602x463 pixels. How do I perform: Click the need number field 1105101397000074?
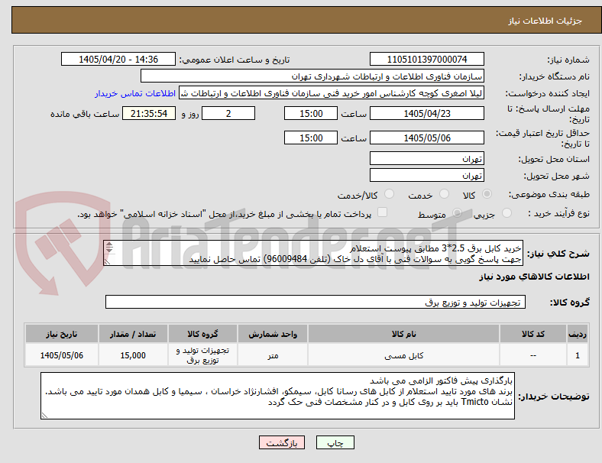pos(427,60)
